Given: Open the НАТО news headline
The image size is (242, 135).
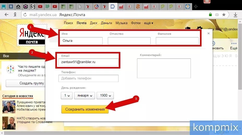Looking at the screenshot, I should 34,120.
